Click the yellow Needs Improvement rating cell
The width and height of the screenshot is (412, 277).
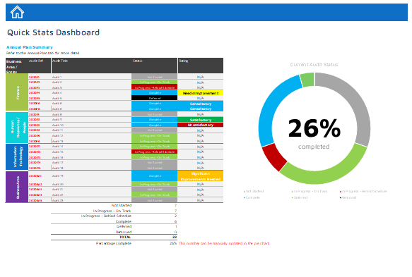pyautogui.click(x=201, y=93)
